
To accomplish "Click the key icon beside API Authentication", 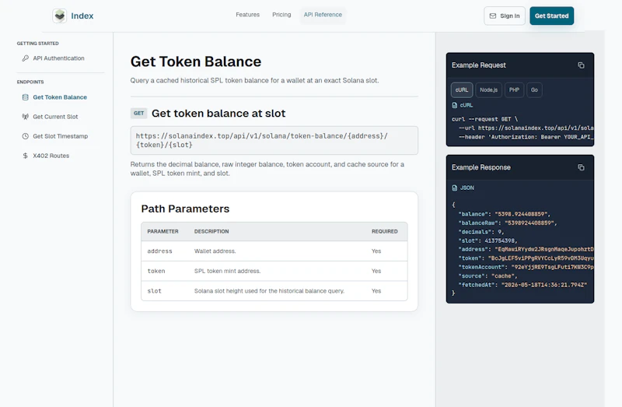I will (26, 58).
